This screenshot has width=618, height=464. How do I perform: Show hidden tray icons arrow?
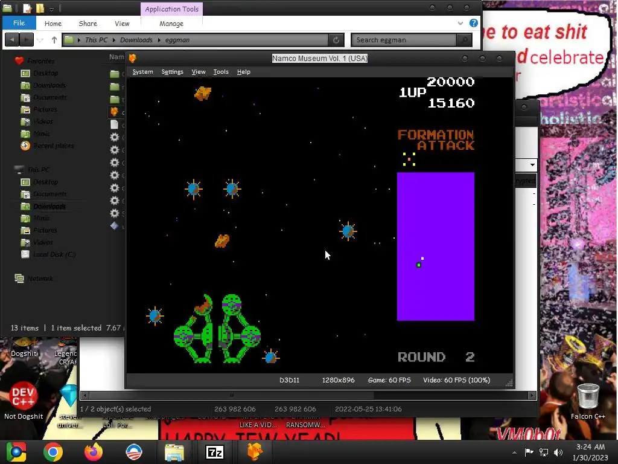point(514,452)
